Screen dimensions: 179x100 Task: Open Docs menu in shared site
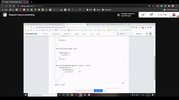[x=91, y=34]
